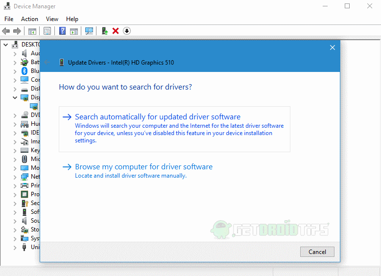Screen dimensions: 381x276
Task: Click the Printers category icon
Action: pyautogui.click(x=24, y=185)
